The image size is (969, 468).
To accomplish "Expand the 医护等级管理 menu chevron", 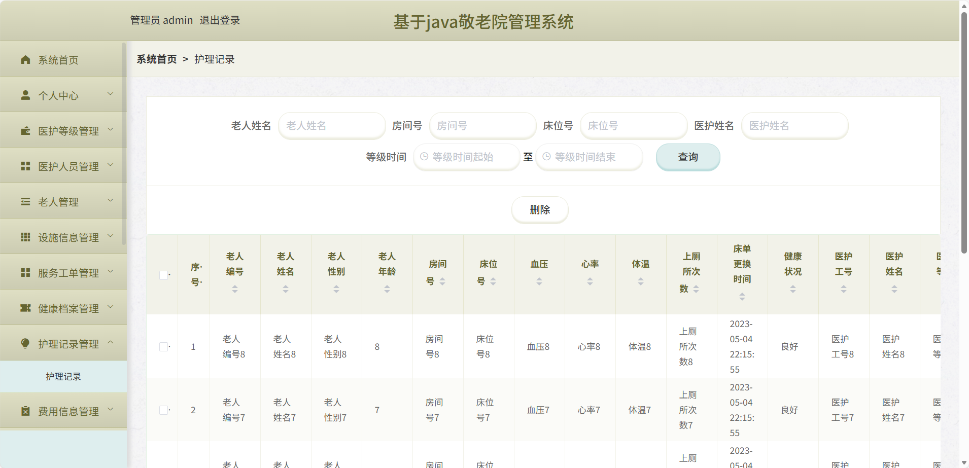I will click(x=111, y=130).
